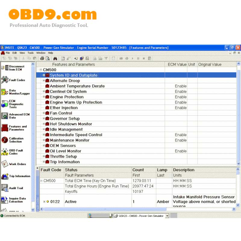The image size is (241, 241).
Task: Open the Edit menu
Action: coord(14,53)
